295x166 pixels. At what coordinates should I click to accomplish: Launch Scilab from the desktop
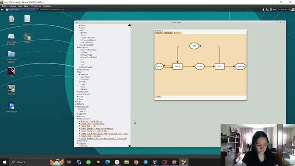click(x=11, y=71)
